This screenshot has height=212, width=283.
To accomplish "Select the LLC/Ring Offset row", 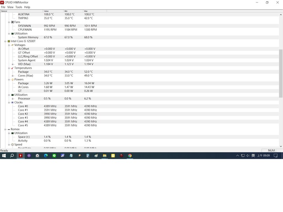I will 140,57.
